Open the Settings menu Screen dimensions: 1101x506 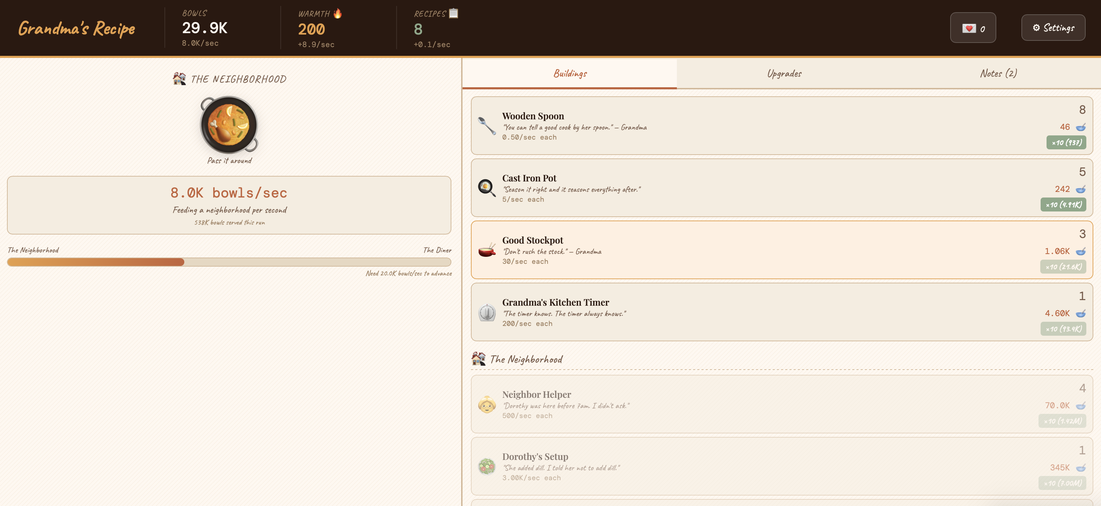(x=1053, y=28)
